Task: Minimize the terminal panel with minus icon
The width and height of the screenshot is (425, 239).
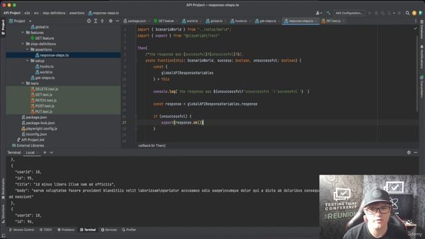Action: [x=416, y=152]
